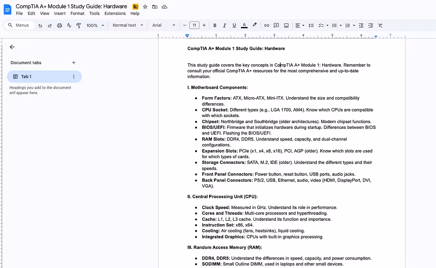Add a new document tab
Viewport: 436px width, 268px height.
[73, 63]
